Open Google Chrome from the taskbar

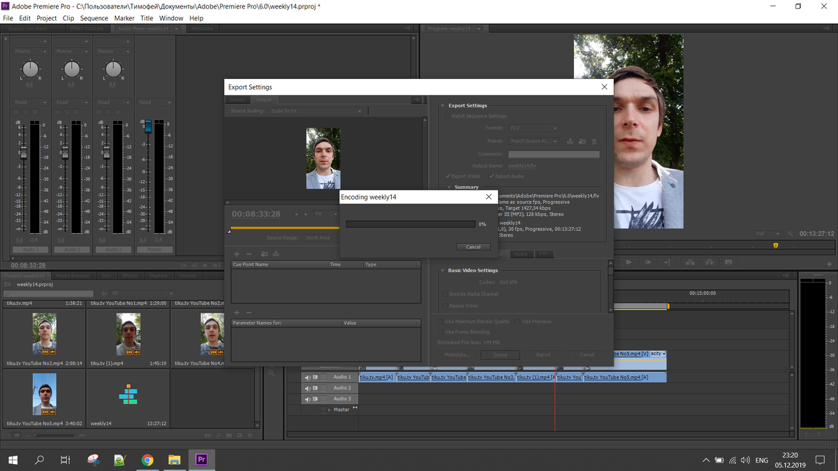pyautogui.click(x=147, y=460)
